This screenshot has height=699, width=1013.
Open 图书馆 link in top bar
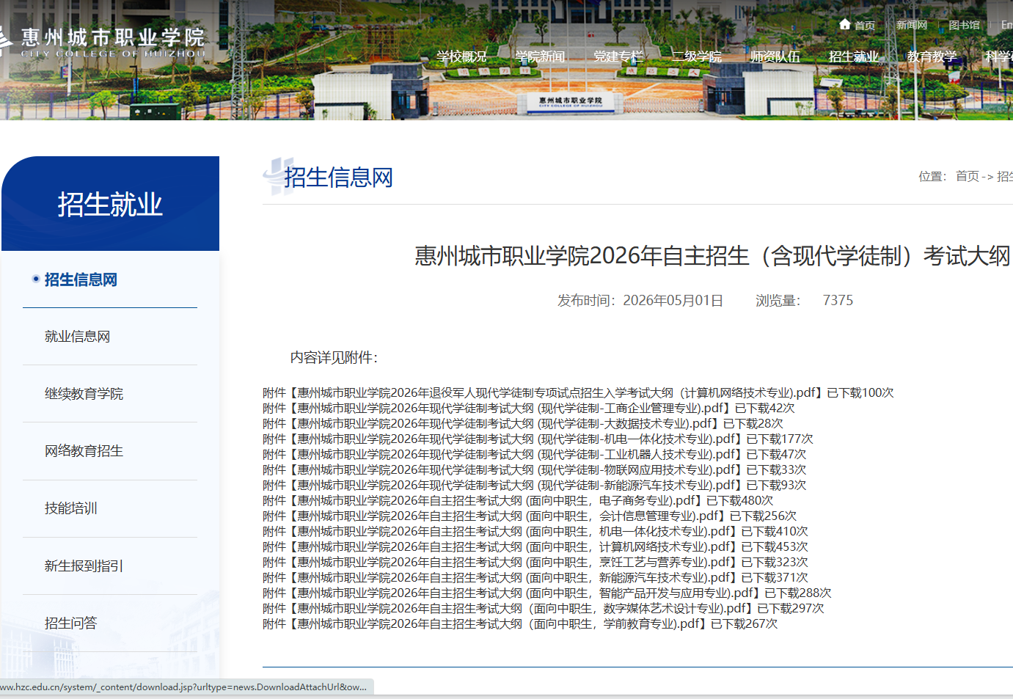coord(964,25)
